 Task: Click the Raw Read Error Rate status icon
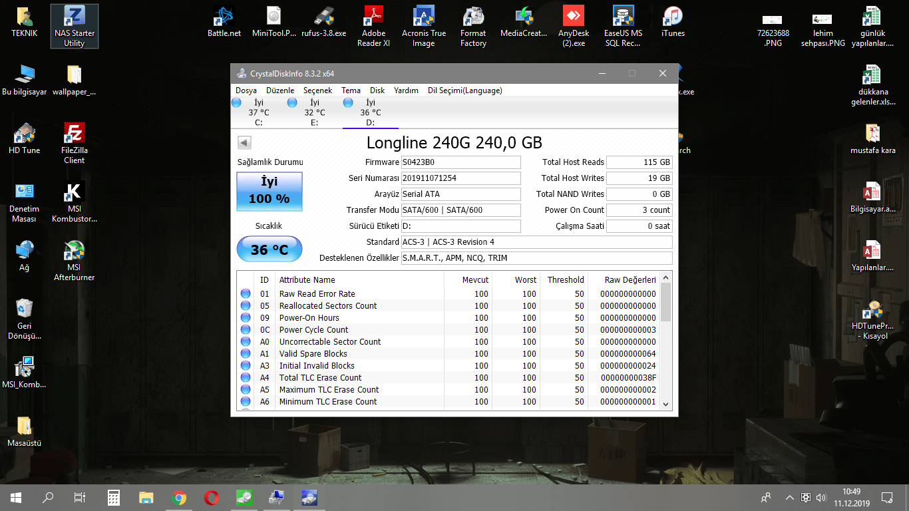pyautogui.click(x=246, y=293)
